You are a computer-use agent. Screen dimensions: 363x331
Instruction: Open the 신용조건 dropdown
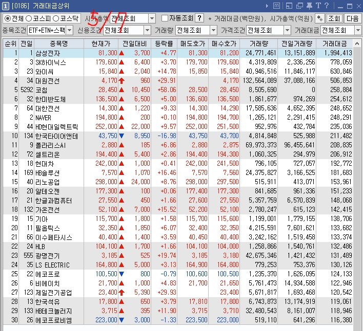(147, 30)
